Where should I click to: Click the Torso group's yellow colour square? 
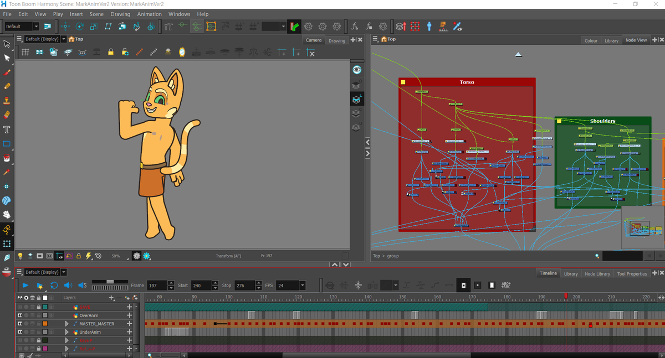pyautogui.click(x=403, y=82)
